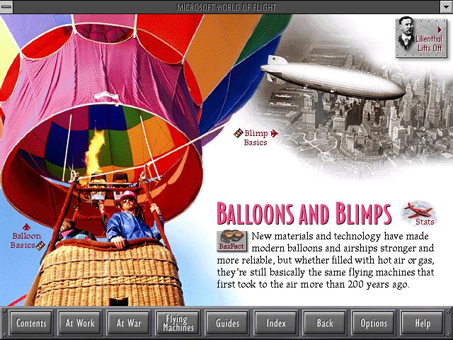This screenshot has height=340, width=453.
Task: Go back to the previous page
Action: (x=325, y=323)
